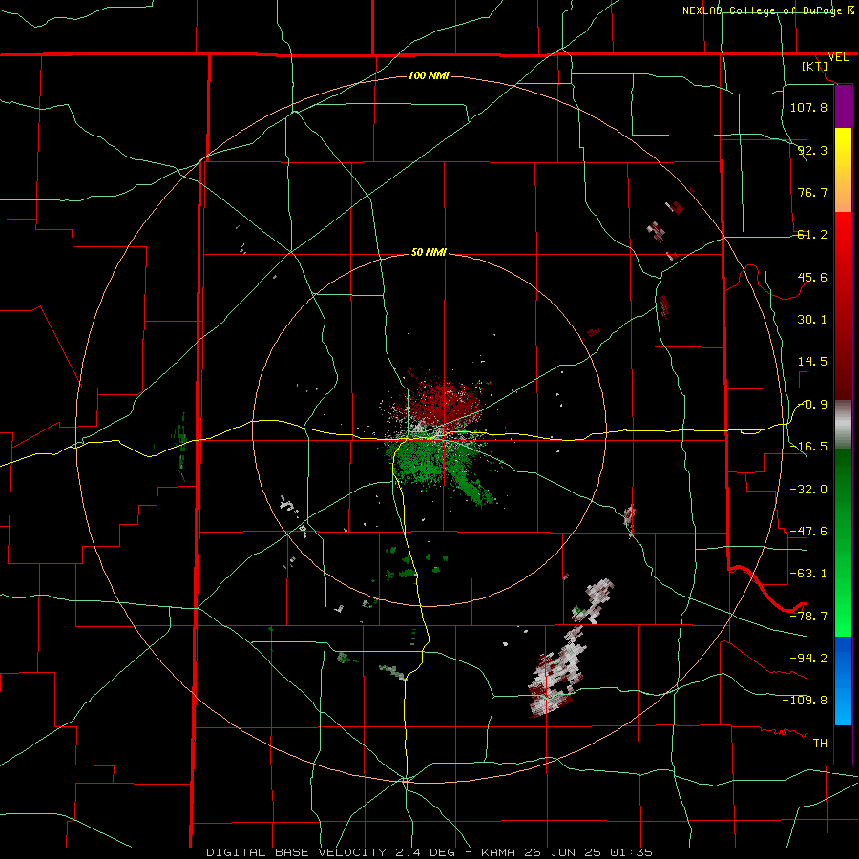Click the -16.5 velocity scale value

point(808,447)
